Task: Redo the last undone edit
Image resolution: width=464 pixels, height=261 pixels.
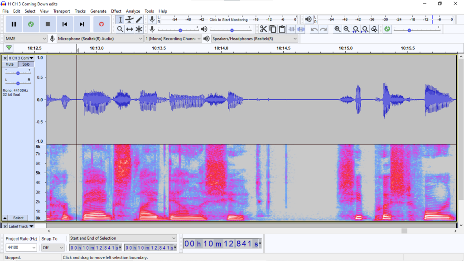Action: pyautogui.click(x=324, y=29)
